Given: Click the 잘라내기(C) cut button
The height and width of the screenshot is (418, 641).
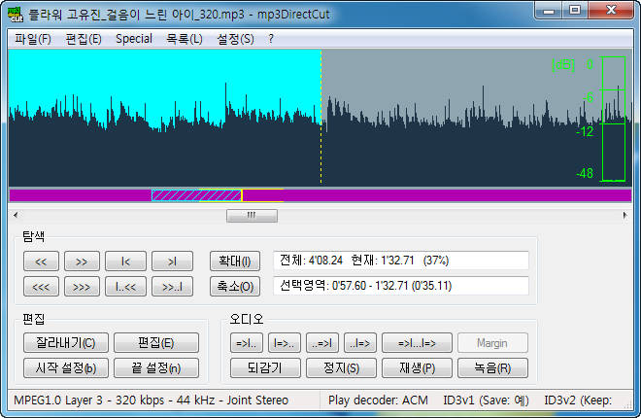Looking at the screenshot, I should [65, 343].
